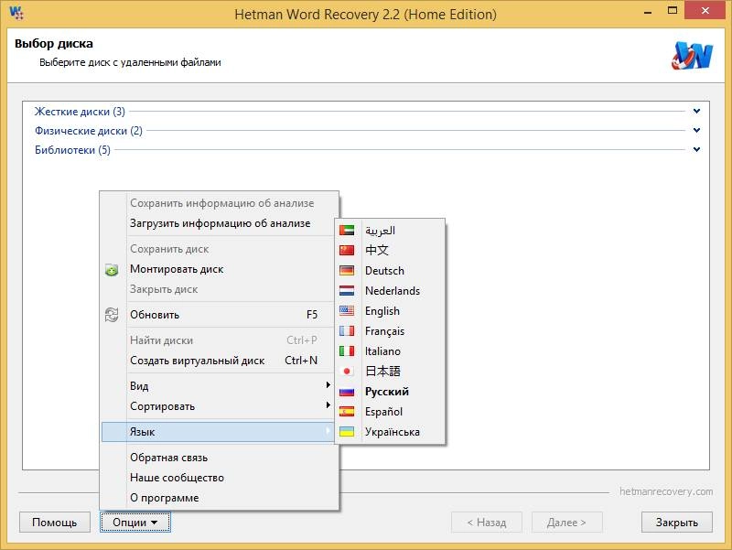The image size is (732, 550).
Task: Switch language to Italiano
Action: [391, 350]
